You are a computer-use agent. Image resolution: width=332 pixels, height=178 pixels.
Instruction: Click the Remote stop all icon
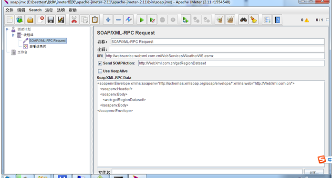(x=196, y=20)
